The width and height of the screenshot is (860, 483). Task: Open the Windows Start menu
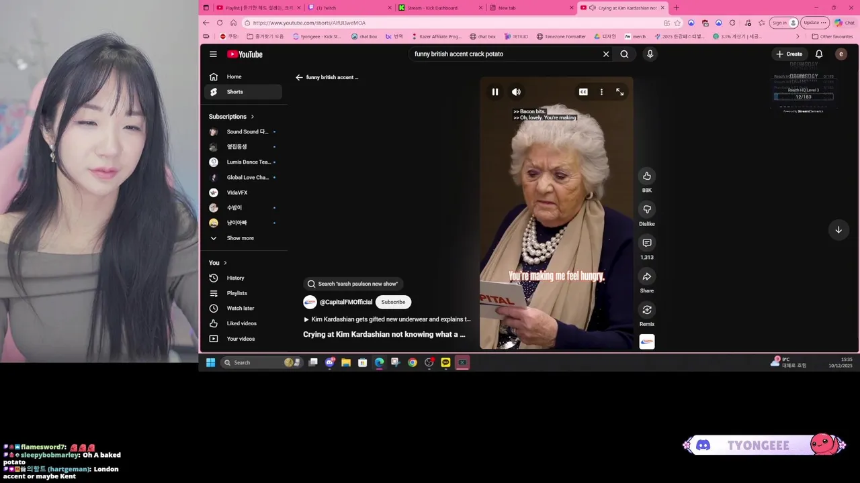coord(210,363)
